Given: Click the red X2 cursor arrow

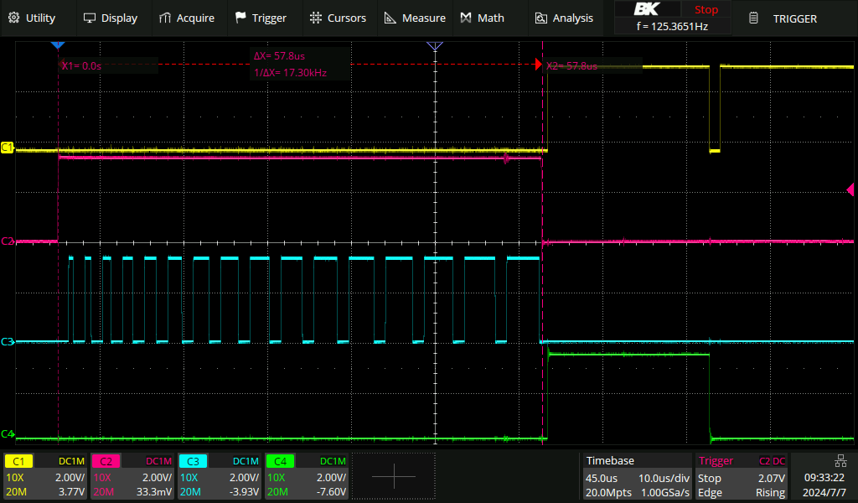Looking at the screenshot, I should pyautogui.click(x=539, y=65).
